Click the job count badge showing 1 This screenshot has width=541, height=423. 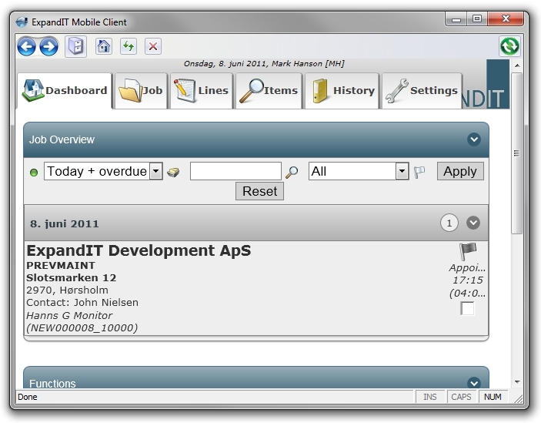pyautogui.click(x=449, y=223)
